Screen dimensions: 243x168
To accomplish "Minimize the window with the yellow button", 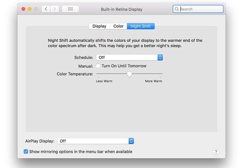I will point(30,9).
